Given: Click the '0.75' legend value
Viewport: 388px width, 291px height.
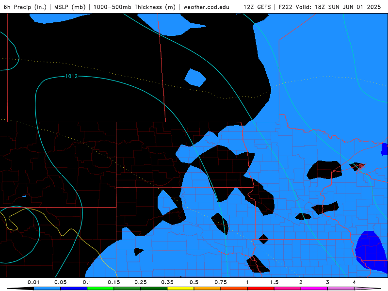Looking at the screenshot, I should [x=221, y=282].
